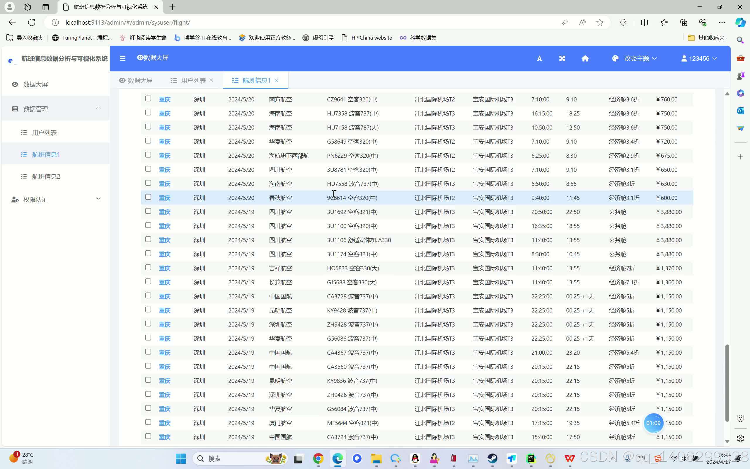This screenshot has height=469, width=750.
Task: Go home via the house icon
Action: tap(585, 59)
